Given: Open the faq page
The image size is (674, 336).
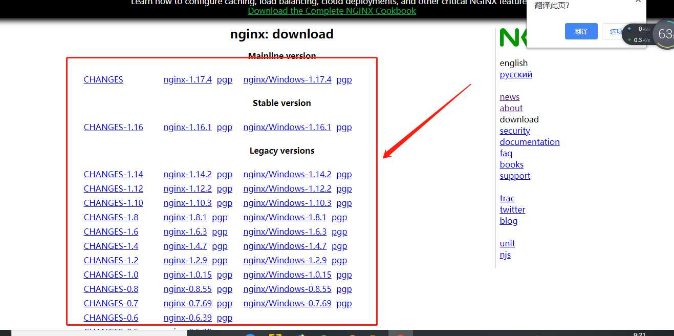Looking at the screenshot, I should click(x=506, y=153).
